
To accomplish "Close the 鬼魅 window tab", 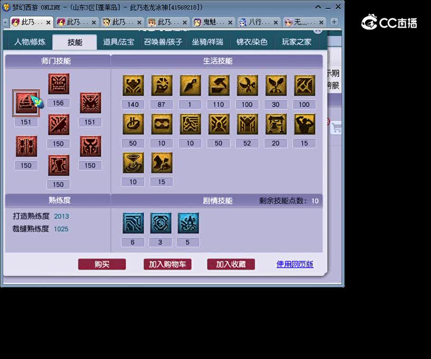I will tap(230, 23).
